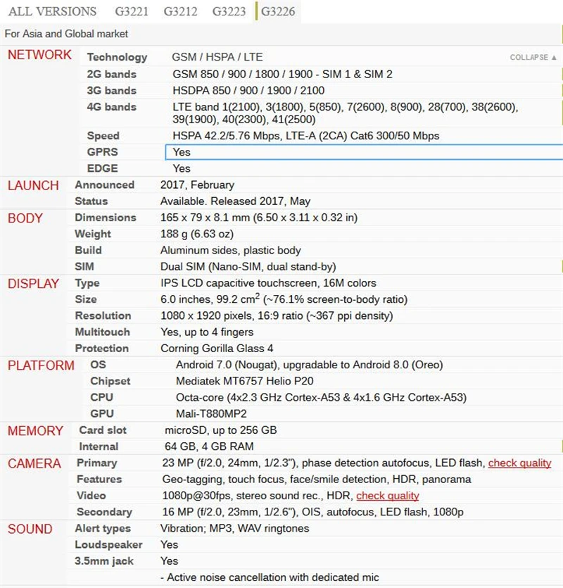Select 'Corning Gorilla Glass 4' text

tap(217, 349)
